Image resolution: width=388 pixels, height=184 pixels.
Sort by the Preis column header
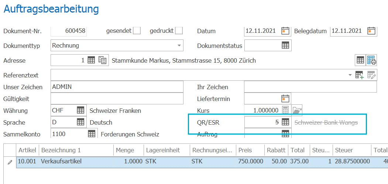(250, 150)
